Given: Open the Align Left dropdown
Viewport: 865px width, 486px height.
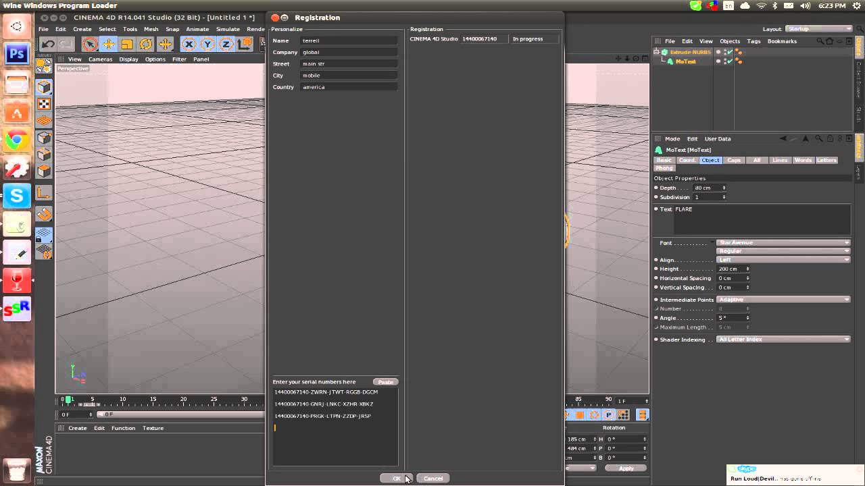Looking at the screenshot, I should pos(783,260).
